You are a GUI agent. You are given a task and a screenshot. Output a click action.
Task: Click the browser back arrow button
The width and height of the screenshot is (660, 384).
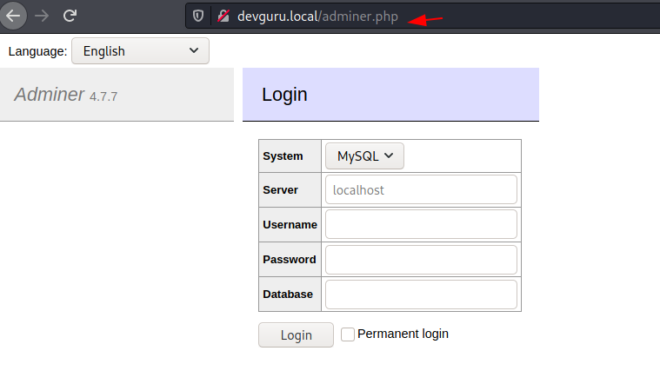click(x=13, y=16)
